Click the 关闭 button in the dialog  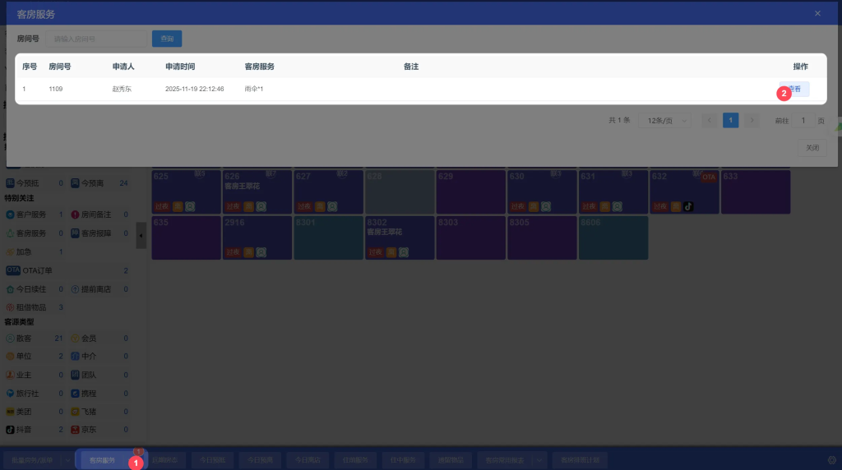812,148
